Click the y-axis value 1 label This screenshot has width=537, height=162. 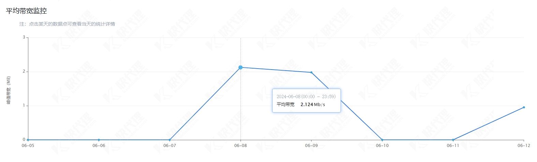24,105
